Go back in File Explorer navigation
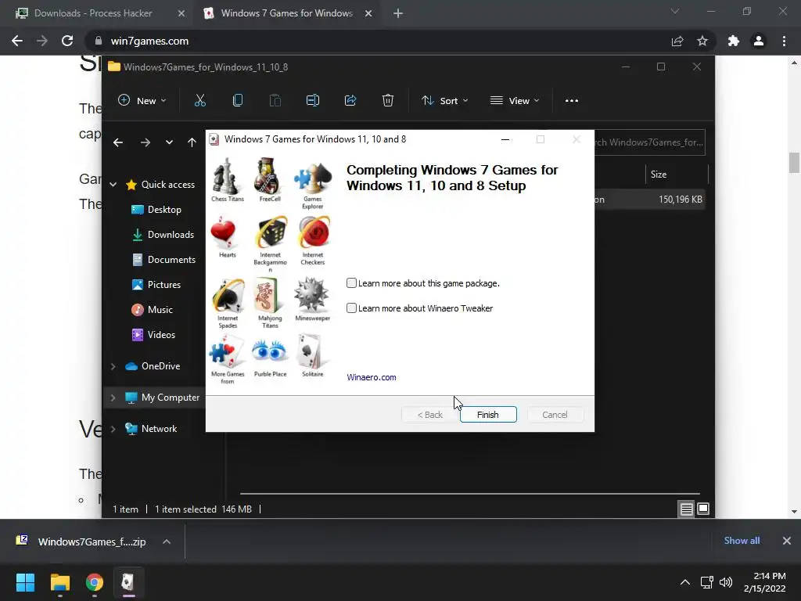The height and width of the screenshot is (601, 801). (x=118, y=142)
